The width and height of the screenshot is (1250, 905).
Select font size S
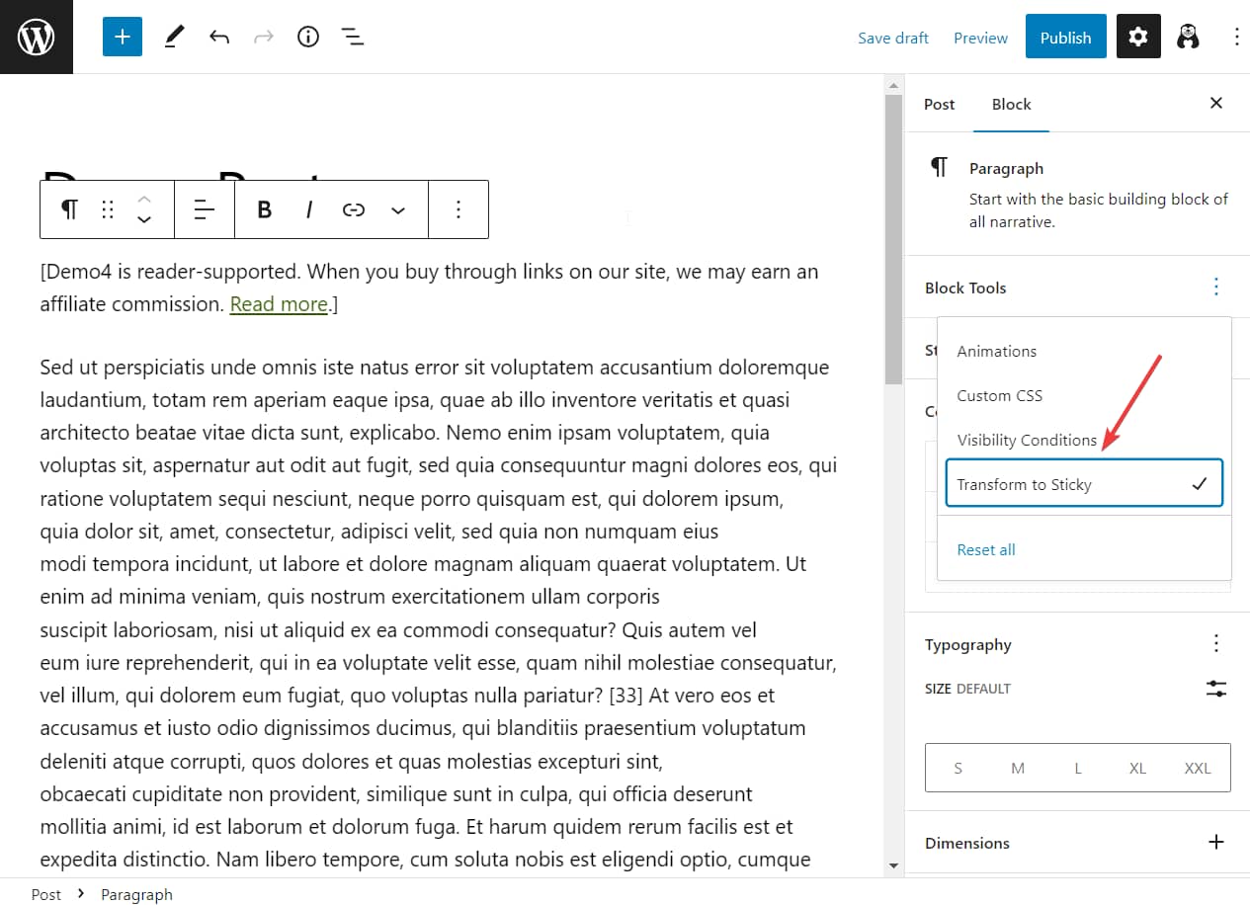[958, 768]
